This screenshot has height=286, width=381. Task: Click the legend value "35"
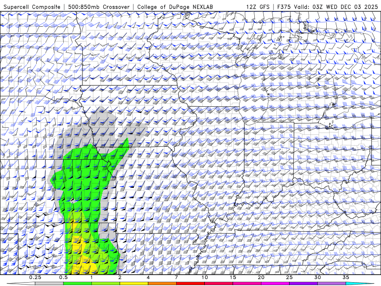[x=346, y=277]
